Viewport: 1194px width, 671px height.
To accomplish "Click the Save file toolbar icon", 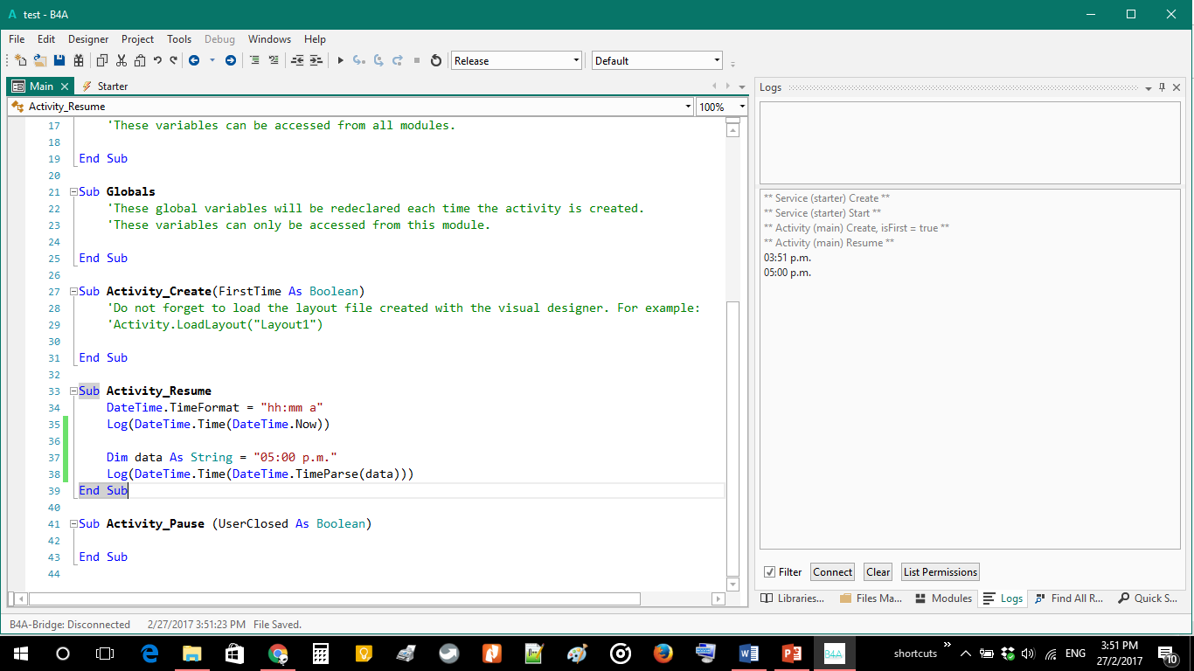I will pos(59,60).
